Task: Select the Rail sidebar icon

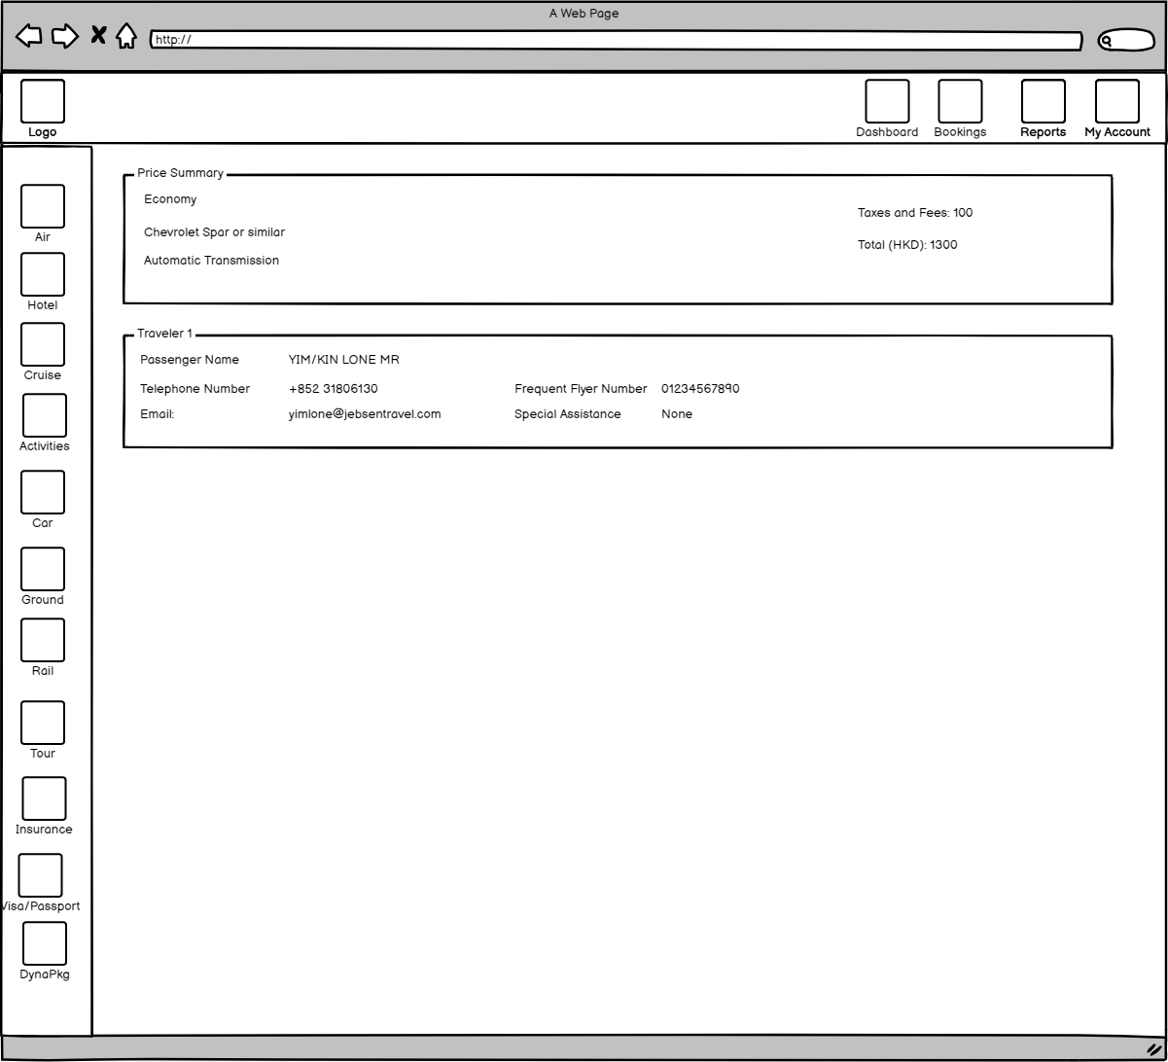Action: coord(43,640)
